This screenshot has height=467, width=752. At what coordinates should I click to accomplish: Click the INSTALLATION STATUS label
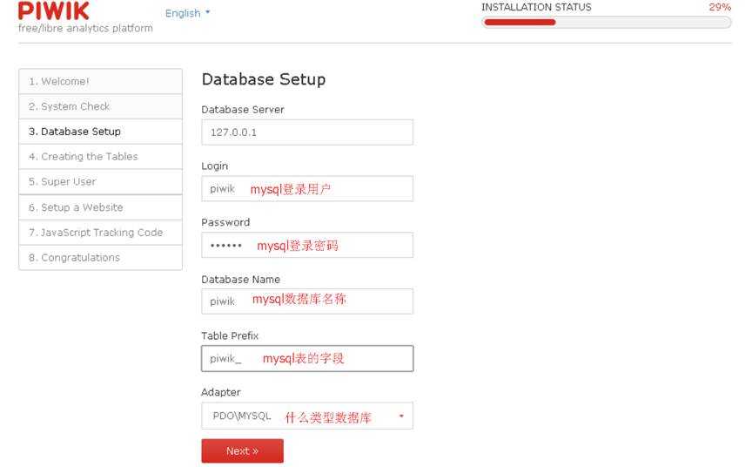point(536,7)
